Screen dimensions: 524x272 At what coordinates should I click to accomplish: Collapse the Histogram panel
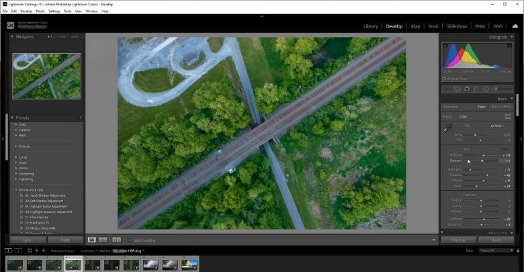(512, 37)
